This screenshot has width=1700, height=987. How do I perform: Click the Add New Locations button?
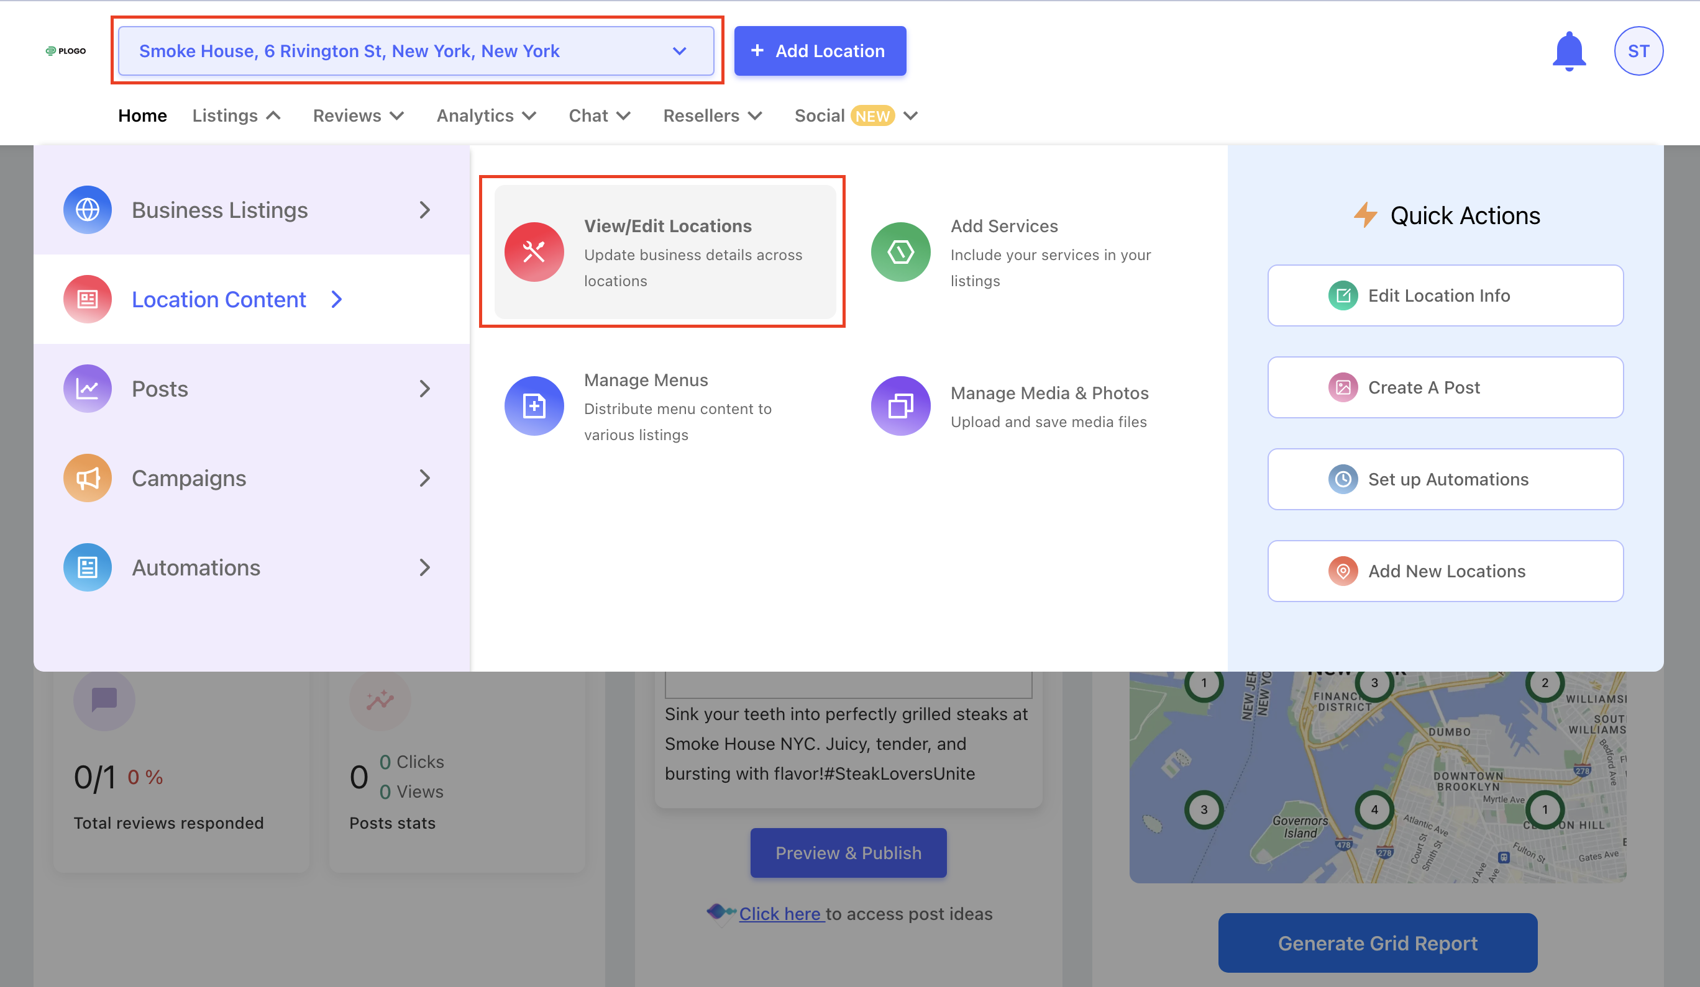(1445, 571)
